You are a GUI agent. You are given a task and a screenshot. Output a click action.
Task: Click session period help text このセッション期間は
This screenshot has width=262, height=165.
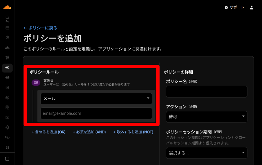tap(206, 140)
